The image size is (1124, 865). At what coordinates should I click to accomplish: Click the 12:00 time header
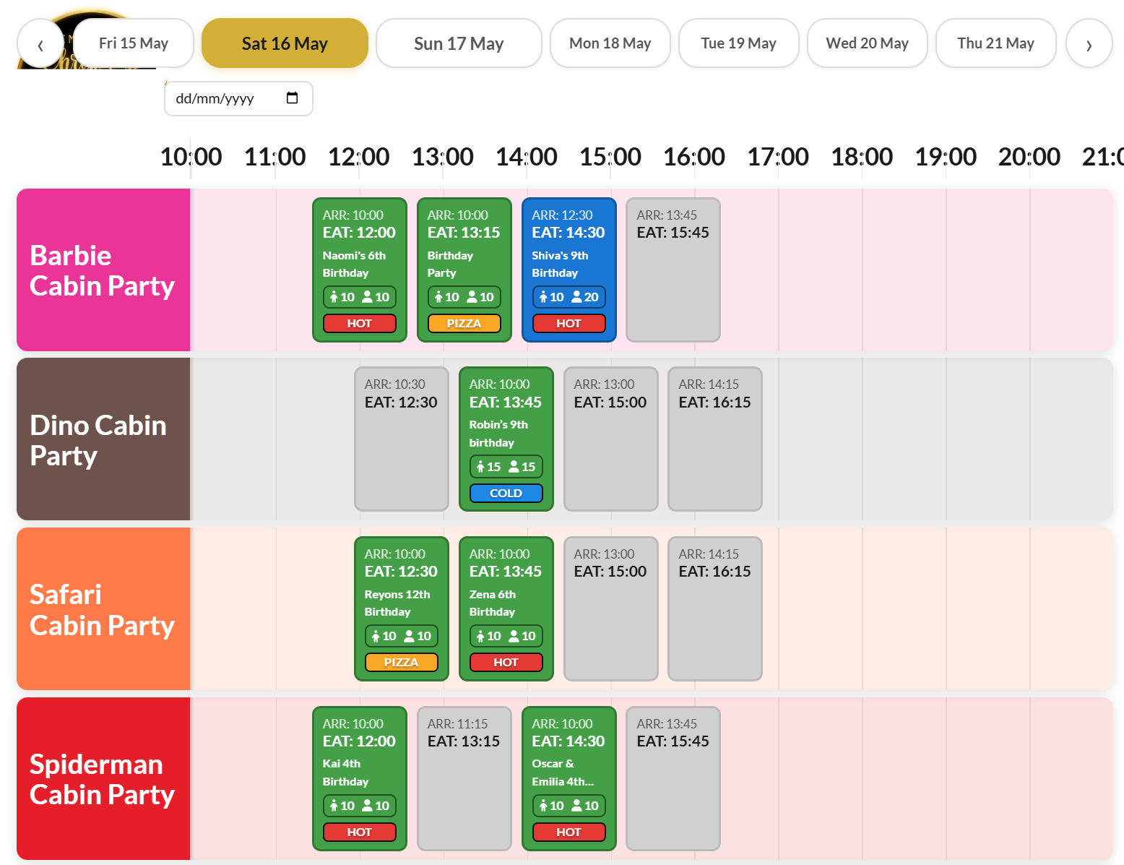pos(358,157)
